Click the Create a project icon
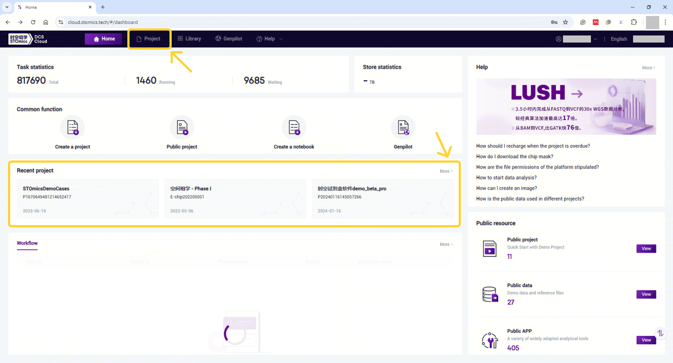 (72, 127)
